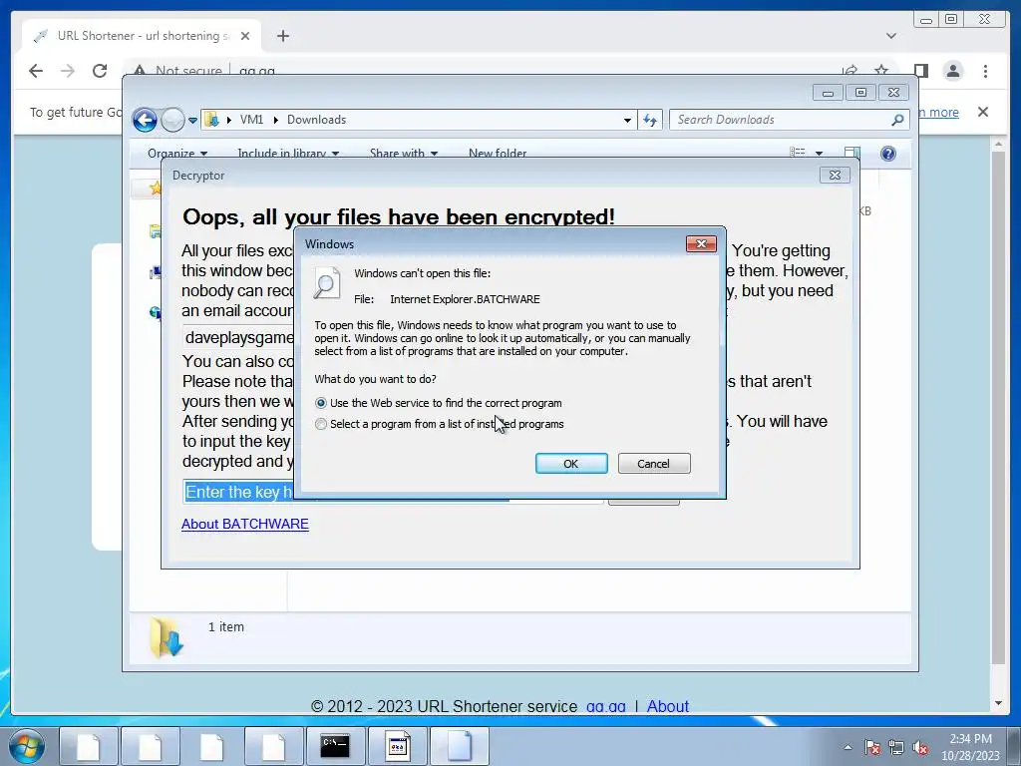Click the 'Not secure' warning icon
Screen dimensions: 1021x766
(140, 71)
